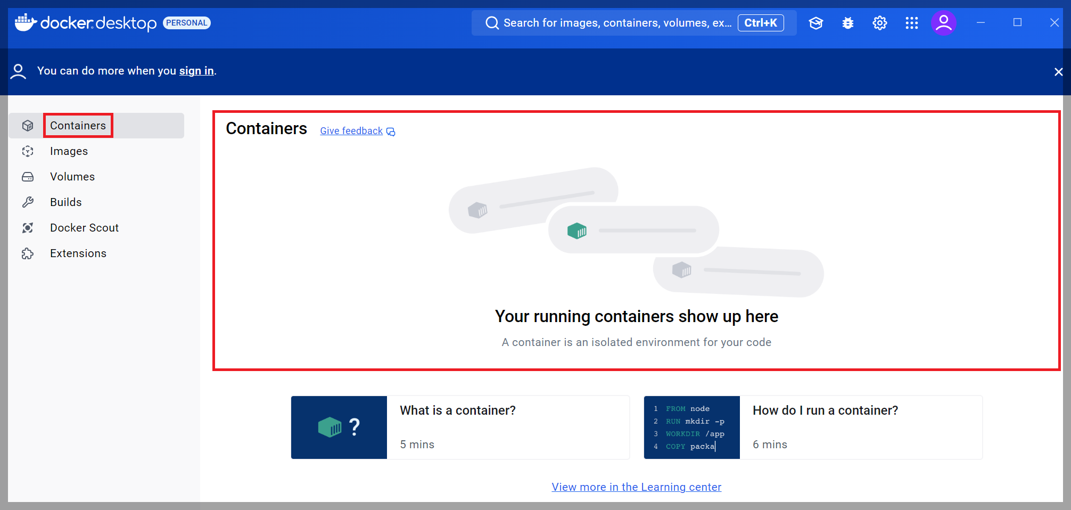Click the Images icon in sidebar
The width and height of the screenshot is (1071, 510).
click(x=28, y=151)
